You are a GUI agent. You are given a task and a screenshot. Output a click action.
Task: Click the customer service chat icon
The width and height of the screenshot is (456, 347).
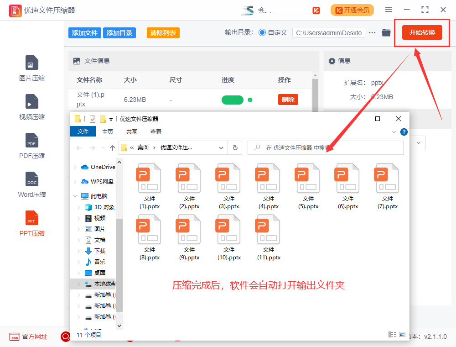point(65,337)
